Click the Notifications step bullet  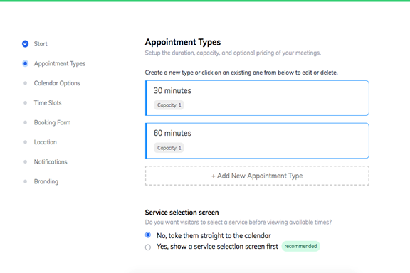coord(25,161)
